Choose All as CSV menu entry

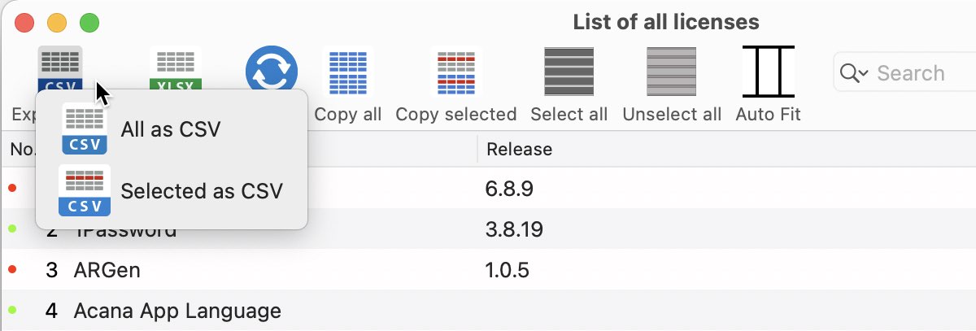[172, 129]
